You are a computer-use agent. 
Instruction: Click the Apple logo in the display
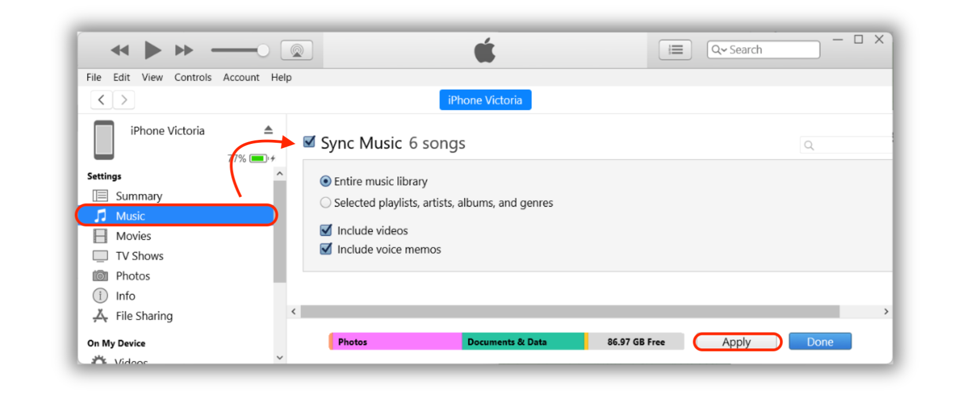pos(484,50)
